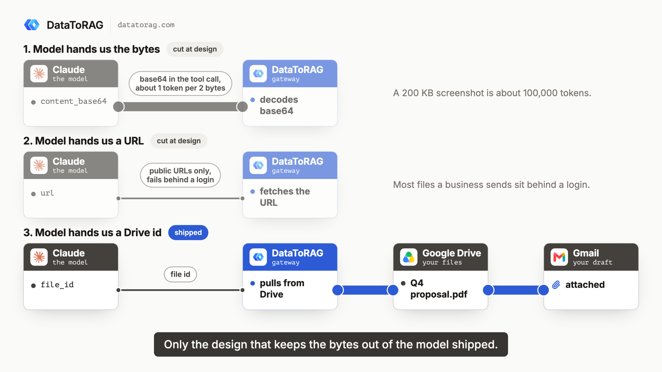
Task: Click the Gmail icon
Action: click(559, 257)
